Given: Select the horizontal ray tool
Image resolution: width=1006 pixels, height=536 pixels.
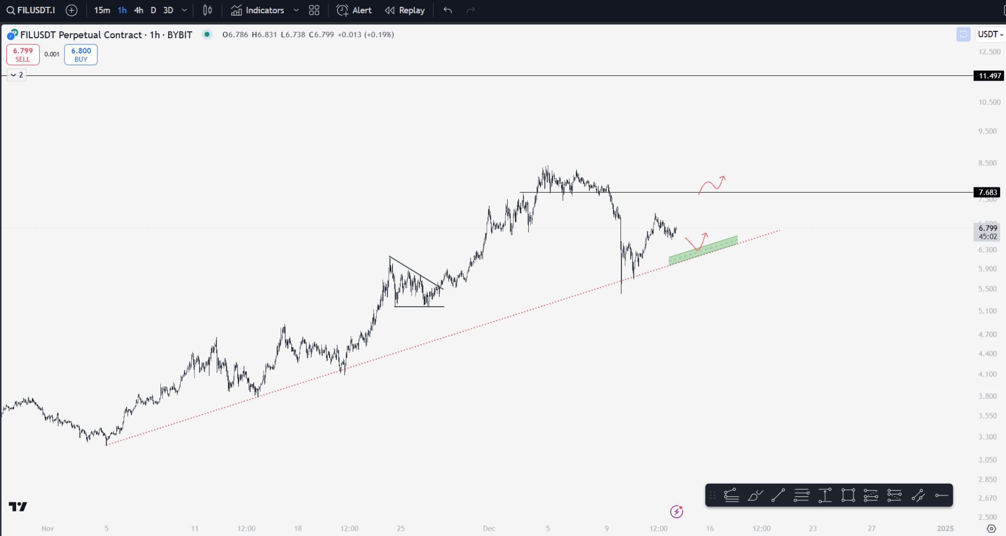Looking at the screenshot, I should point(942,495).
